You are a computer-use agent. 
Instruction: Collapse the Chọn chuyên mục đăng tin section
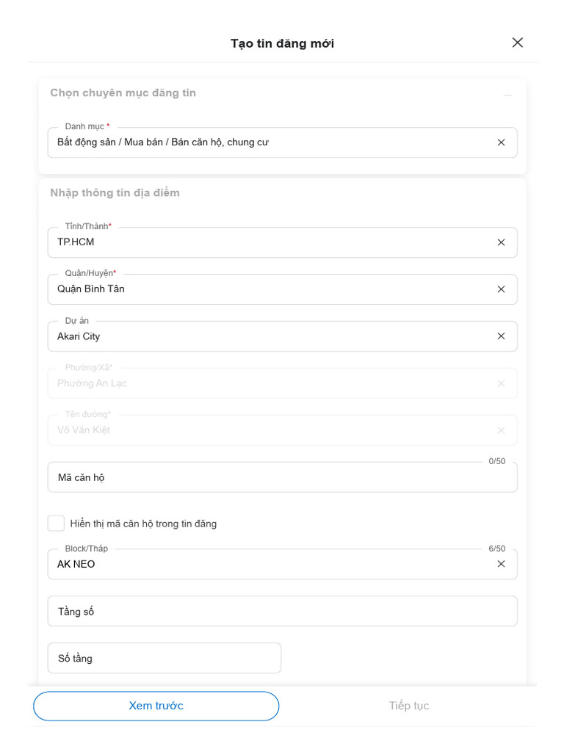507,95
